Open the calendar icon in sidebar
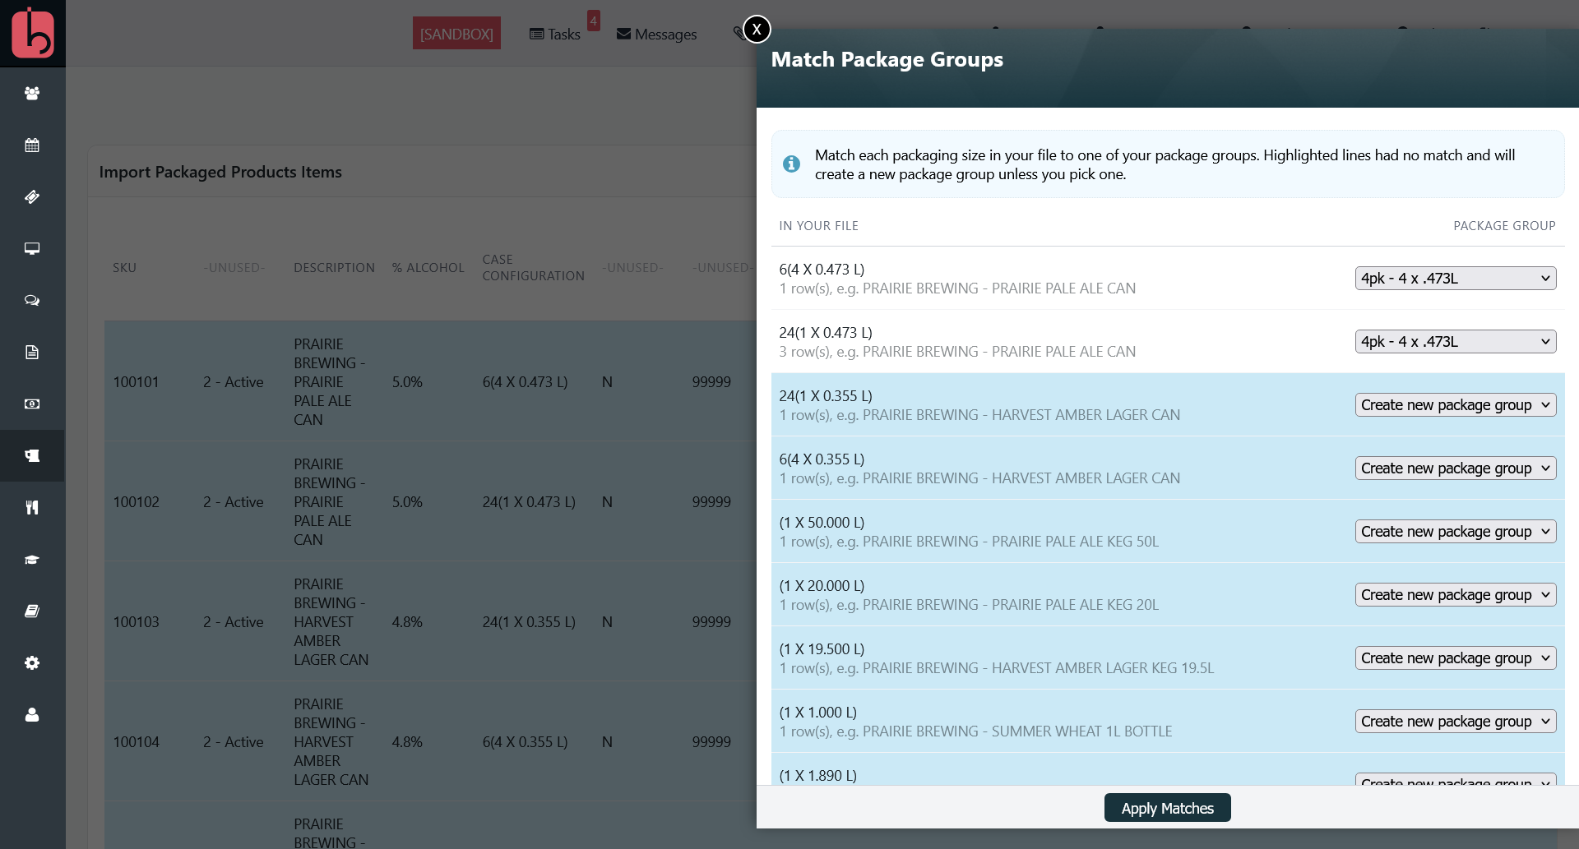The height and width of the screenshot is (849, 1579). tap(32, 145)
